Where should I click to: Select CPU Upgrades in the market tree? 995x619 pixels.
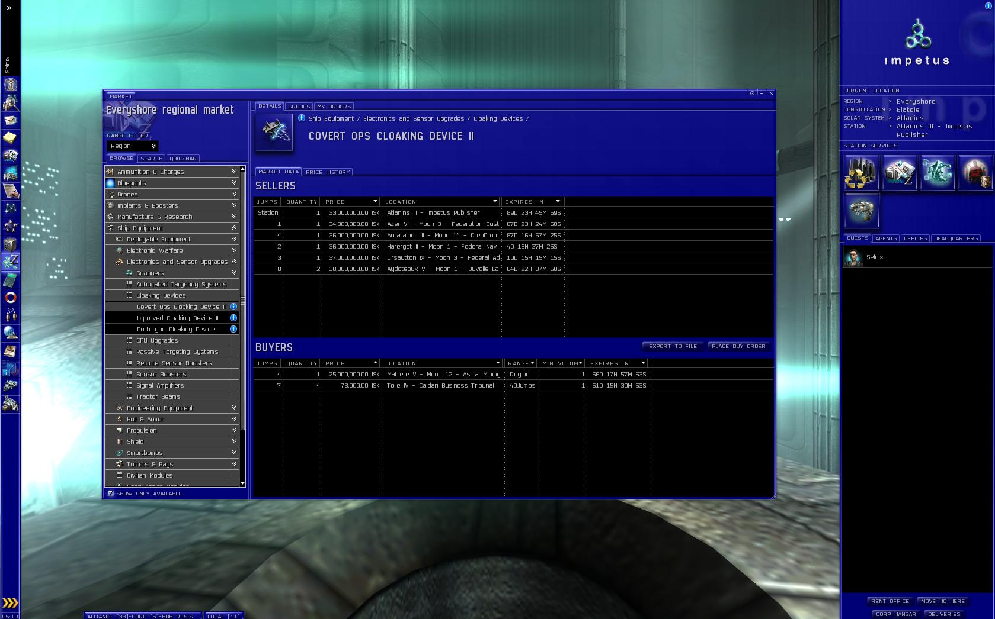(172, 340)
